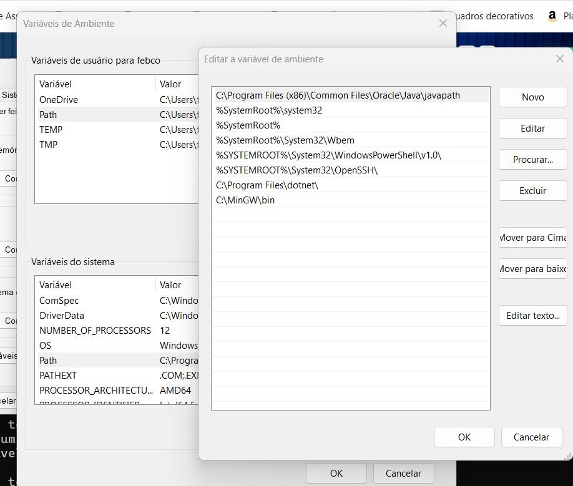The image size is (573, 486).
Task: Click Mover para baixo button
Action: pos(532,269)
